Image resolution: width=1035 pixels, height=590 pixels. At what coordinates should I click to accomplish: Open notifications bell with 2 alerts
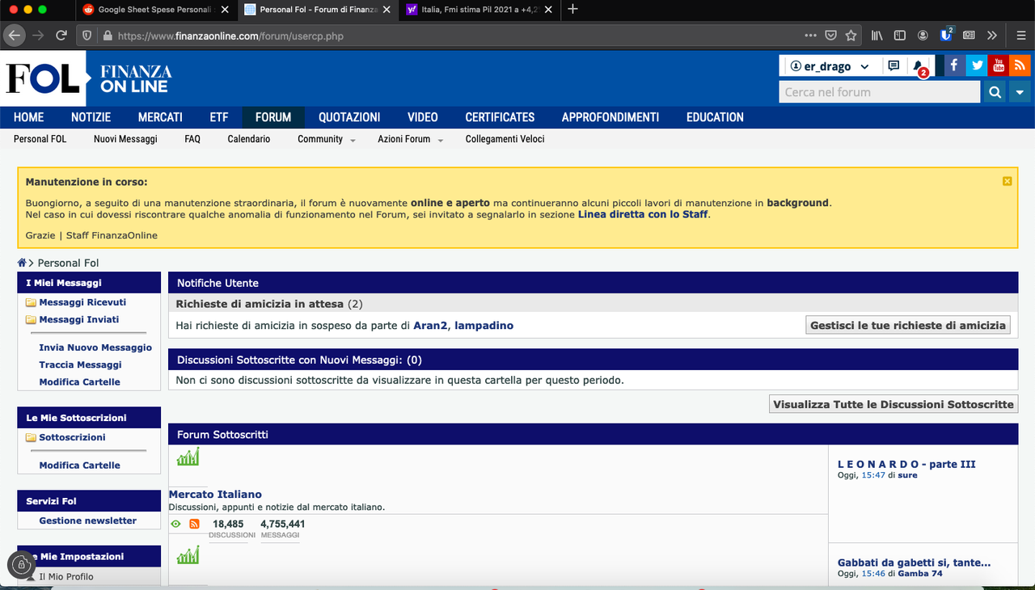point(919,66)
